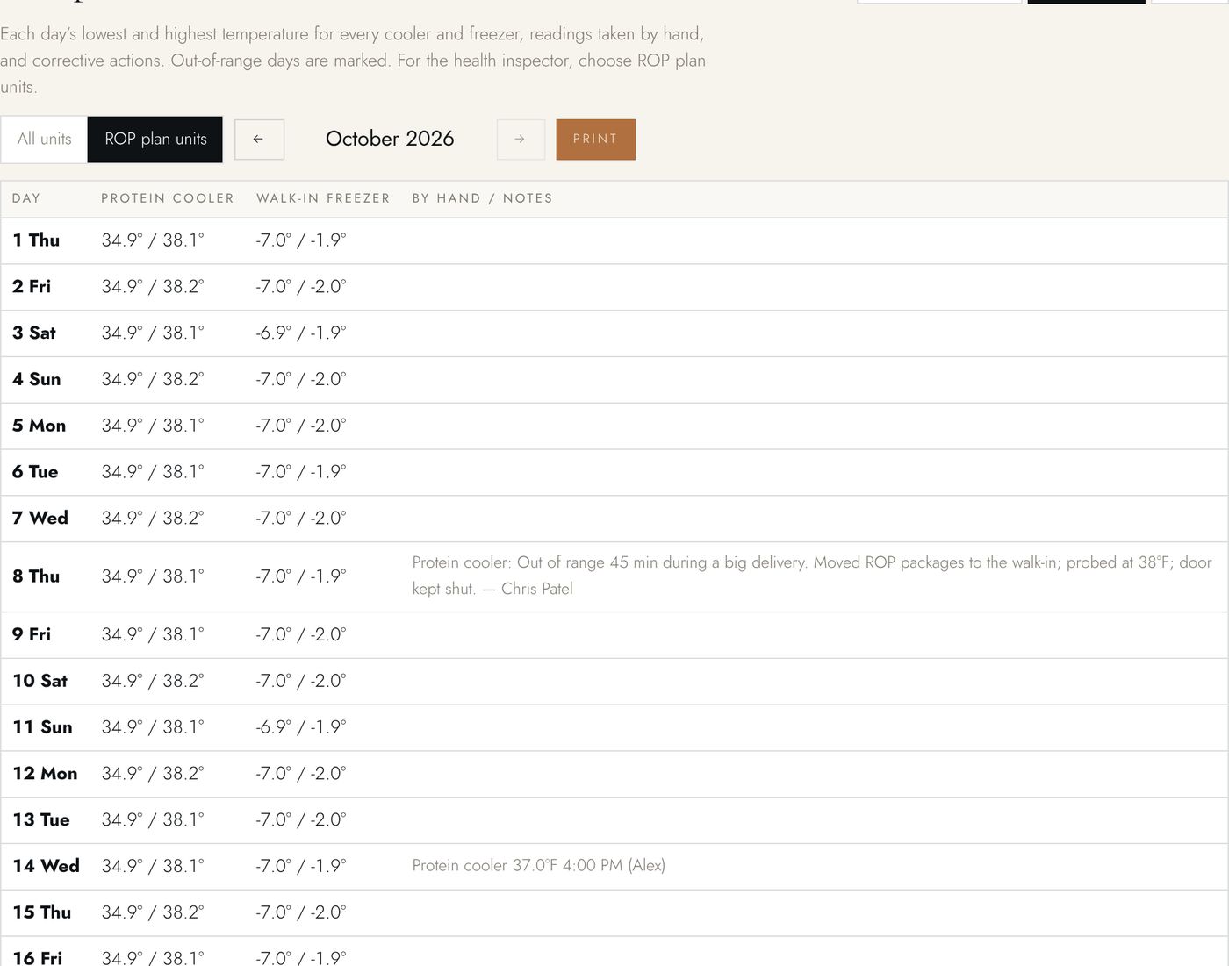Click protein cooler reading for 15 Thu
This screenshot has width=1229, height=966.
[x=153, y=912]
